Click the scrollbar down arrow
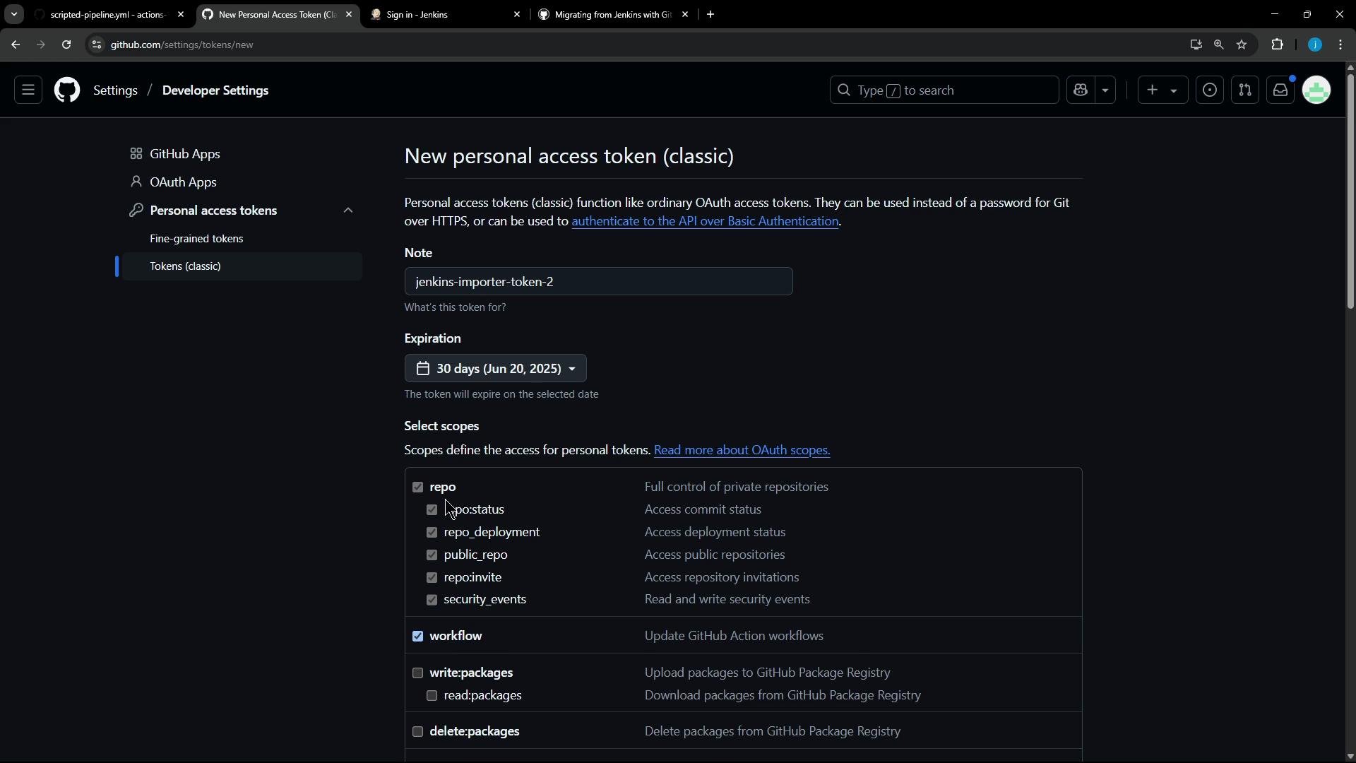Image resolution: width=1356 pixels, height=763 pixels. 1350,756
